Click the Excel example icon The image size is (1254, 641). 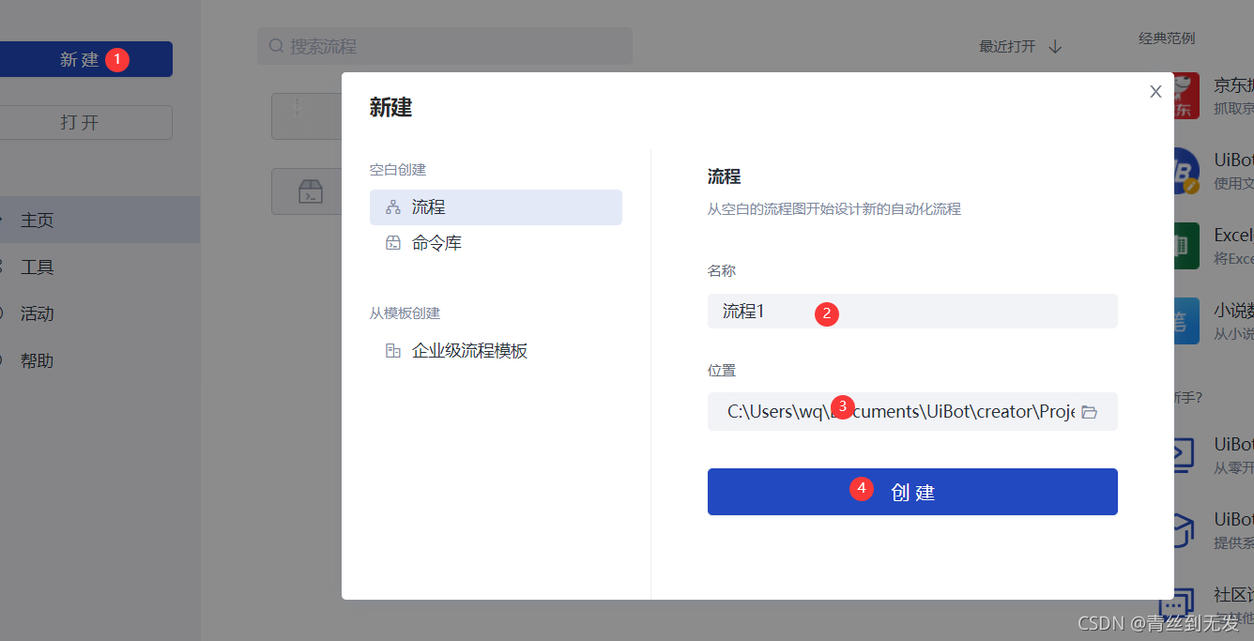pos(1185,246)
